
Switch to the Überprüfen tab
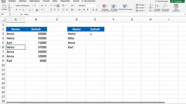tap(65, 1)
